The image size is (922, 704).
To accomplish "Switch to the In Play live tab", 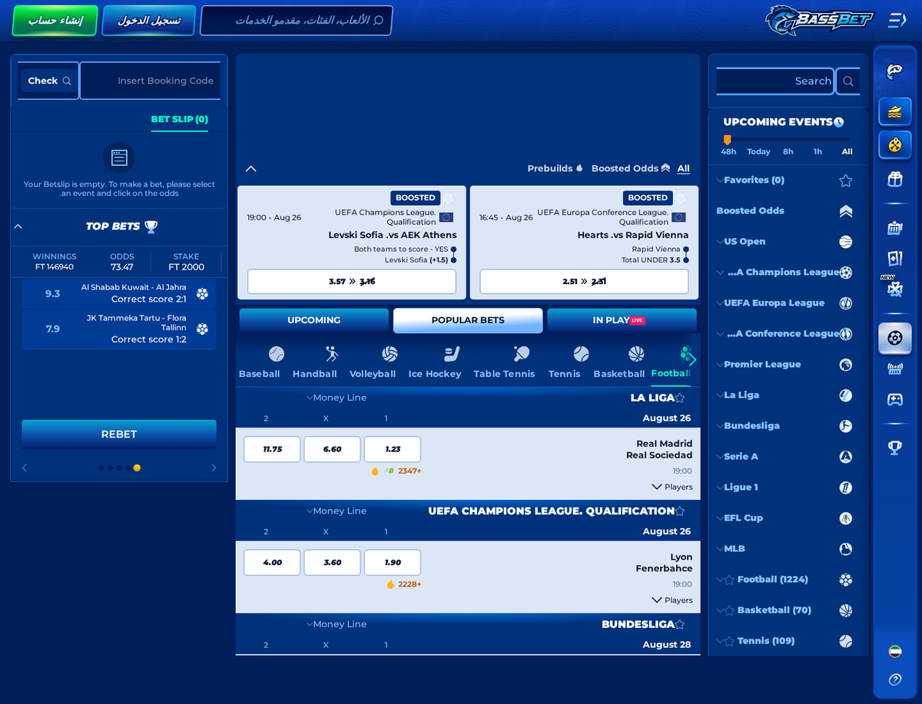I will coord(622,320).
